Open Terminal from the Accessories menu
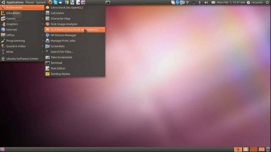This screenshot has width=271, height=152. click(75, 63)
